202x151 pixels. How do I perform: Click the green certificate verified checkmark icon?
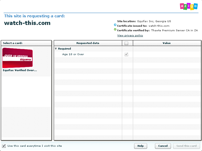tap(115, 30)
